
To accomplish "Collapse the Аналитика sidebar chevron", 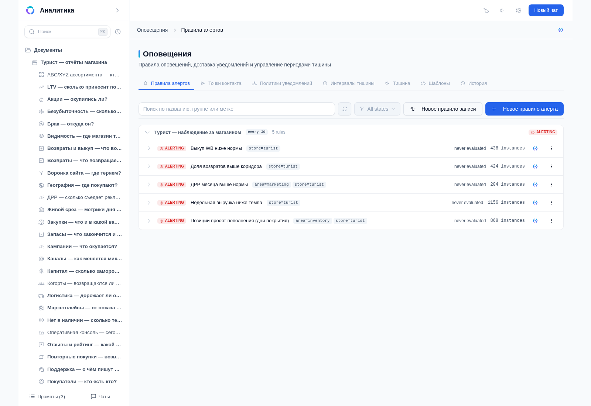I will [x=117, y=10].
